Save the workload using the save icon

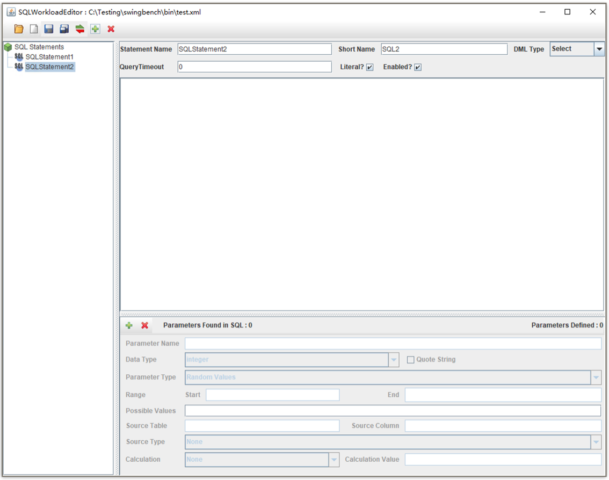point(48,28)
